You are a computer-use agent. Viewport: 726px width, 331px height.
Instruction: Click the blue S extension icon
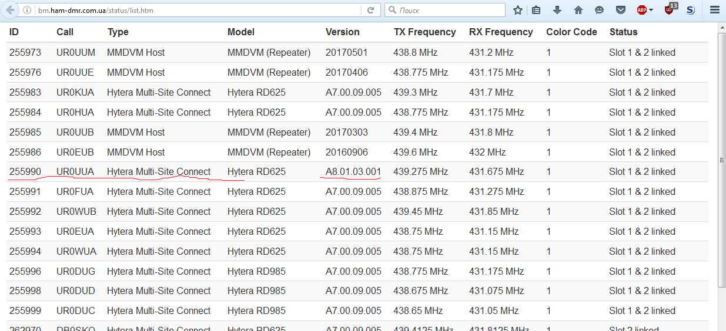tap(691, 10)
